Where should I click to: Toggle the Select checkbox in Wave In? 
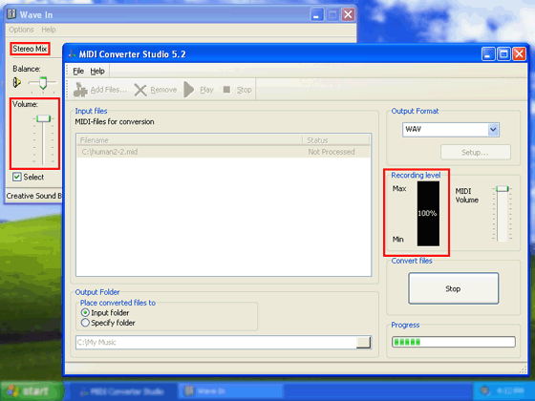[17, 177]
